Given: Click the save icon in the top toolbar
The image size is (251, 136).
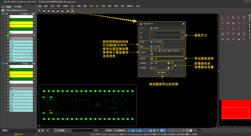Looking at the screenshot, I should click(x=39, y=11).
